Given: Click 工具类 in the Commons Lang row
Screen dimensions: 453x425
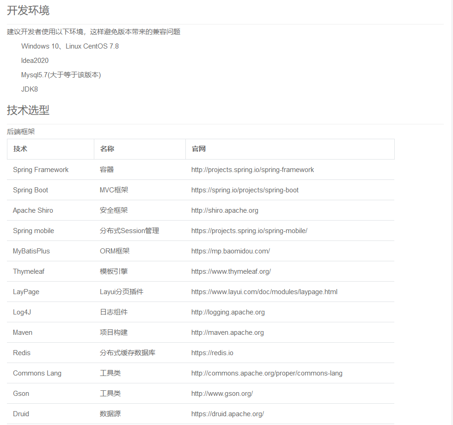Looking at the screenshot, I should click(x=110, y=373).
